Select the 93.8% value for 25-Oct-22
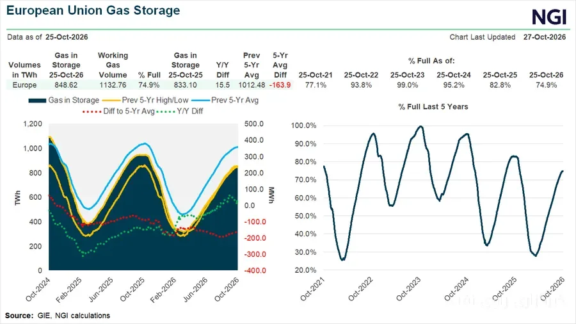Screen dimensions: 576x324 click(361, 85)
